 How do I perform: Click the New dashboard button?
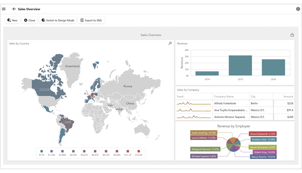tap(12, 20)
